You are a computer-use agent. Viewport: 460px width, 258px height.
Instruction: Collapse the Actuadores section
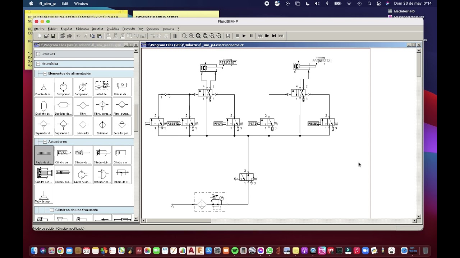45,142
